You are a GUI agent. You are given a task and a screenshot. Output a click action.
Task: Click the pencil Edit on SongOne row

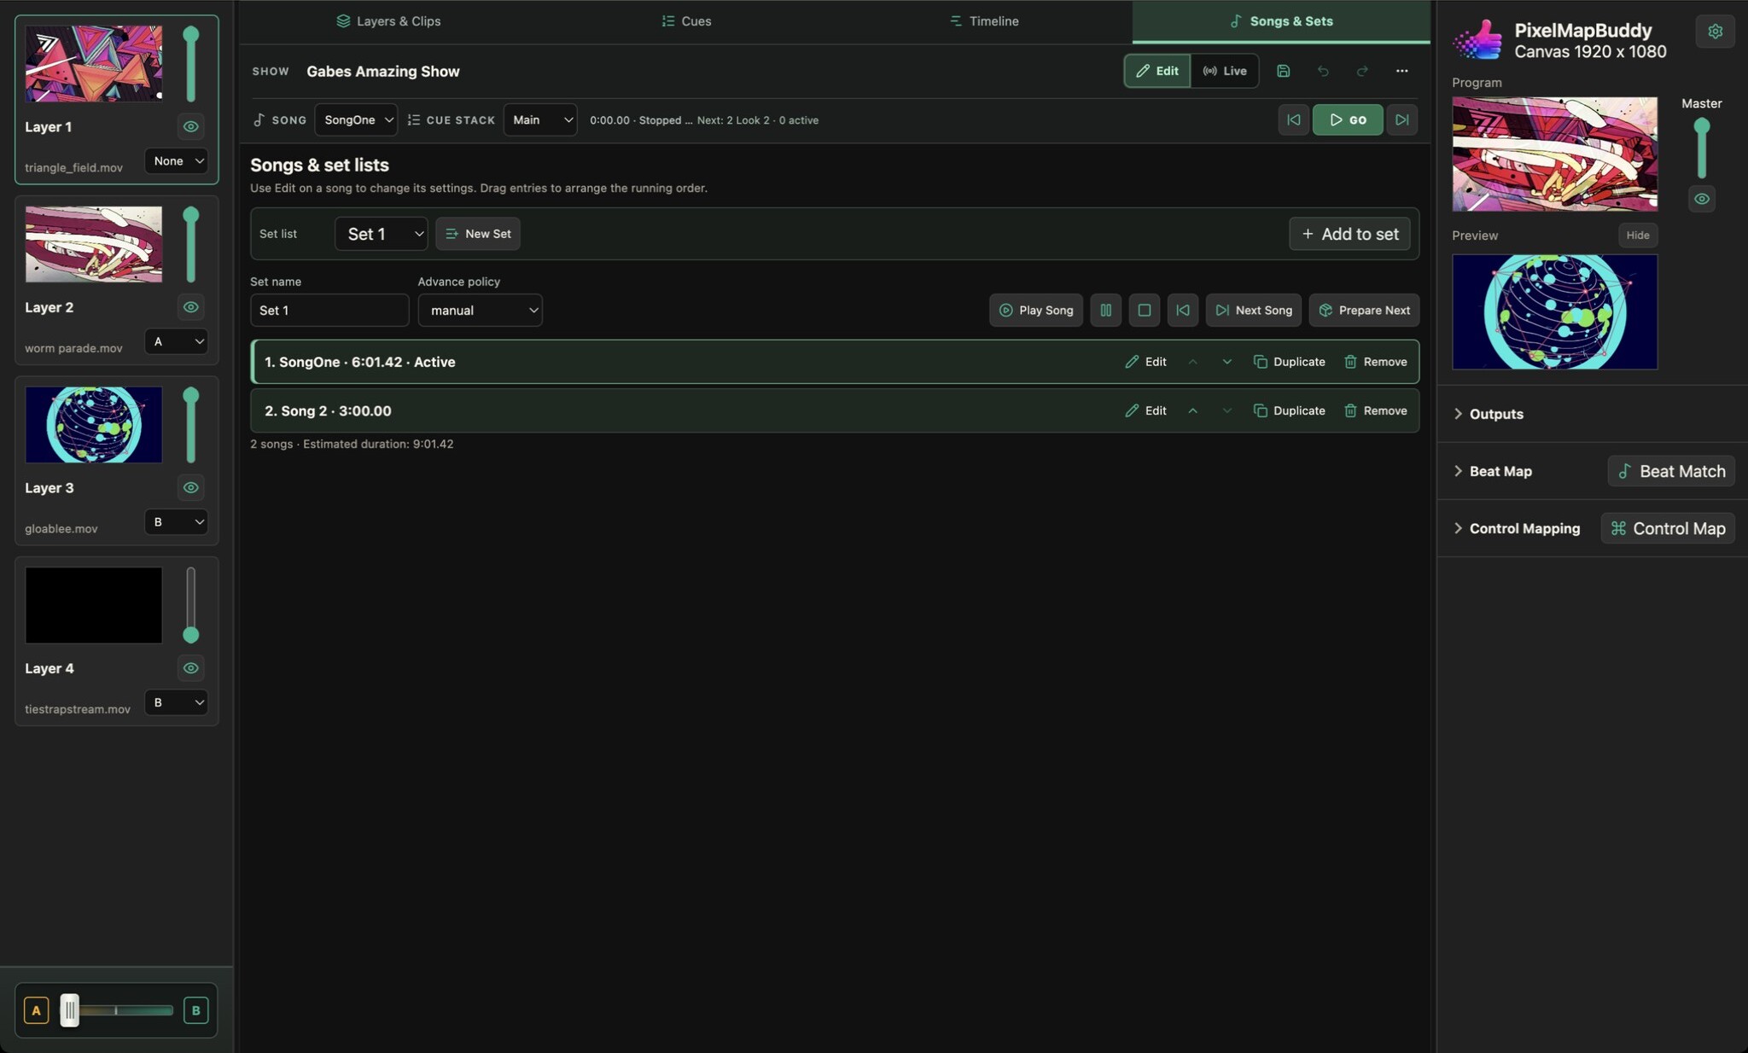click(x=1145, y=362)
